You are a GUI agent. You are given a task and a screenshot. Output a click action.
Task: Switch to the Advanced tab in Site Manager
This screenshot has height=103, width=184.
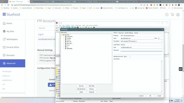121,33
